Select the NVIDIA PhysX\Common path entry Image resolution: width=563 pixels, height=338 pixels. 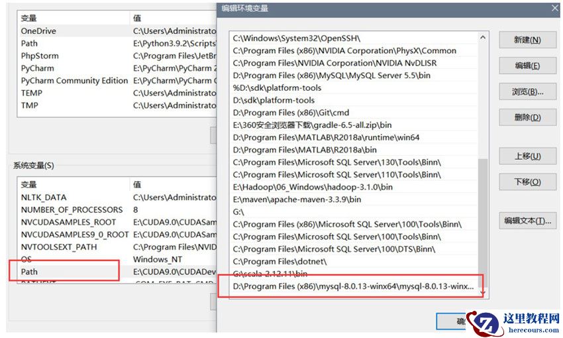[x=354, y=50]
